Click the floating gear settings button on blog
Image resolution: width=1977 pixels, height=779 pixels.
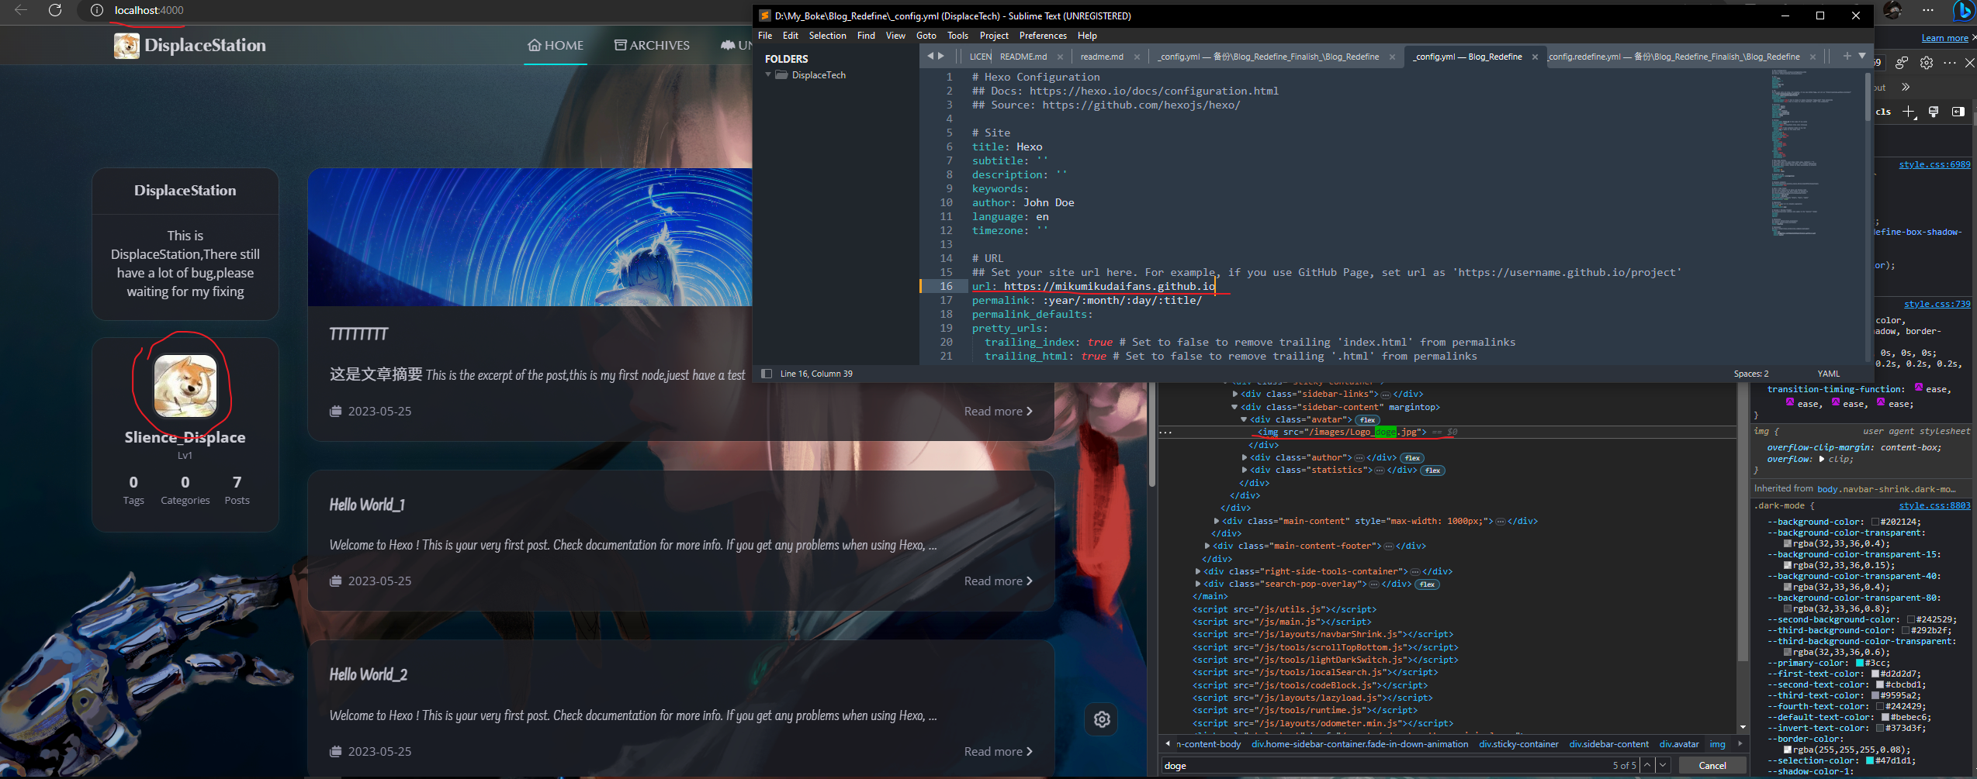tap(1102, 719)
